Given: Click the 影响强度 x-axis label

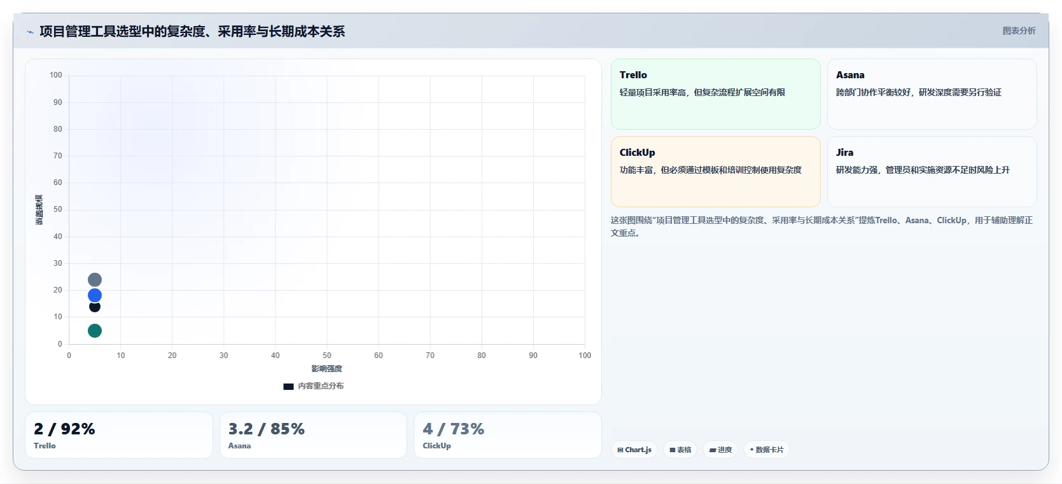Looking at the screenshot, I should click(x=327, y=369).
